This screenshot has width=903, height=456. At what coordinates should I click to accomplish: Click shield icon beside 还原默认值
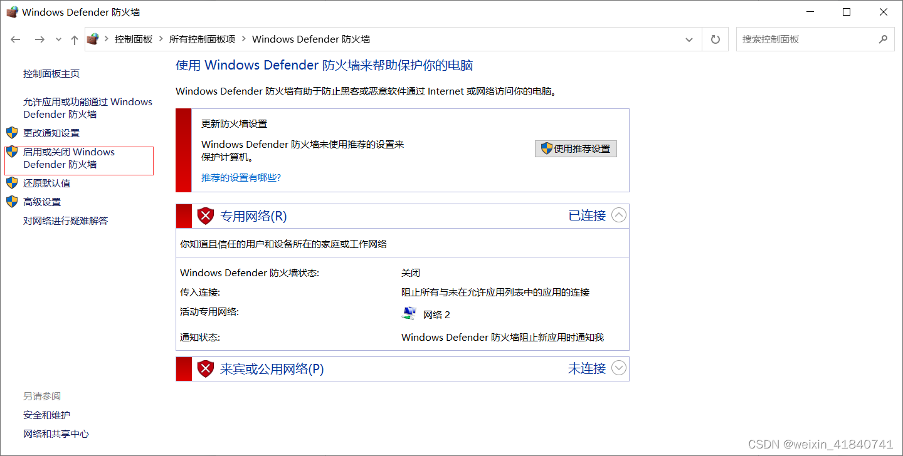click(x=12, y=183)
